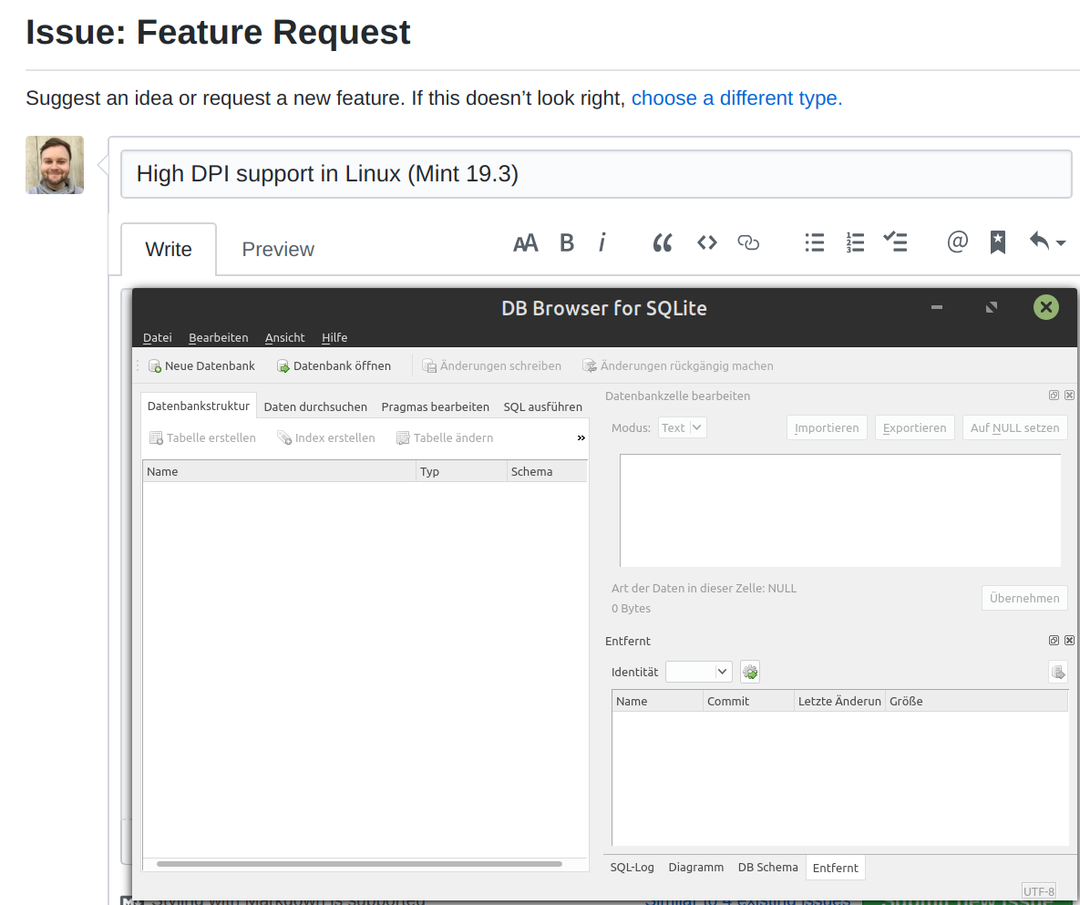This screenshot has height=905, width=1080.
Task: Click Index erstellen in structure toolbar
Action: [x=326, y=438]
